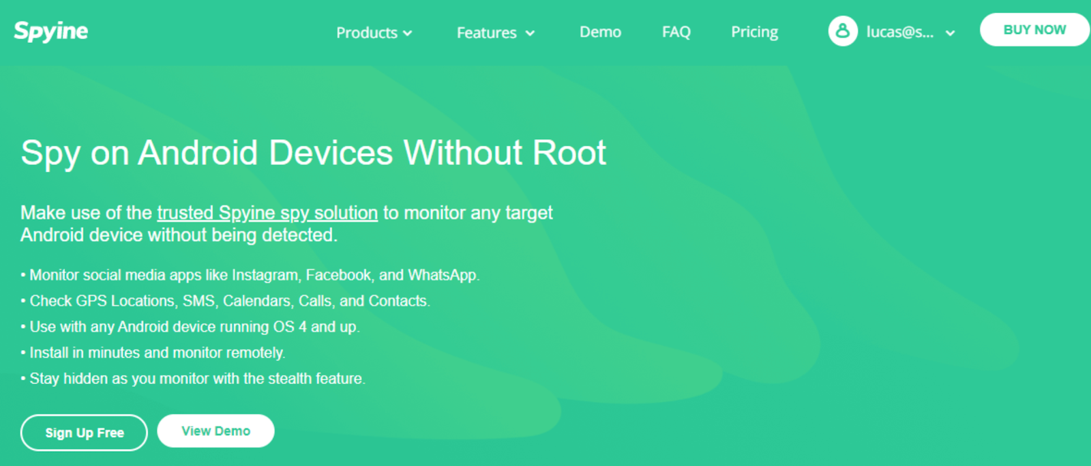Expand the Features dropdown chevron
1091x466 pixels.
(530, 33)
